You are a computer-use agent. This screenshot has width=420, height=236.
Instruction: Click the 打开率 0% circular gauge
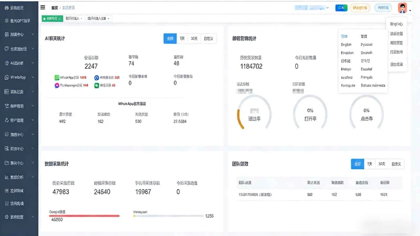(x=310, y=113)
